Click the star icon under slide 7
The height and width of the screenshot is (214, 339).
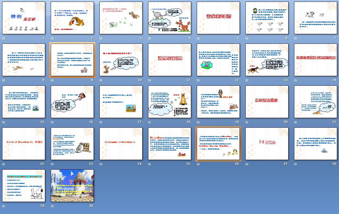click(x=295, y=38)
